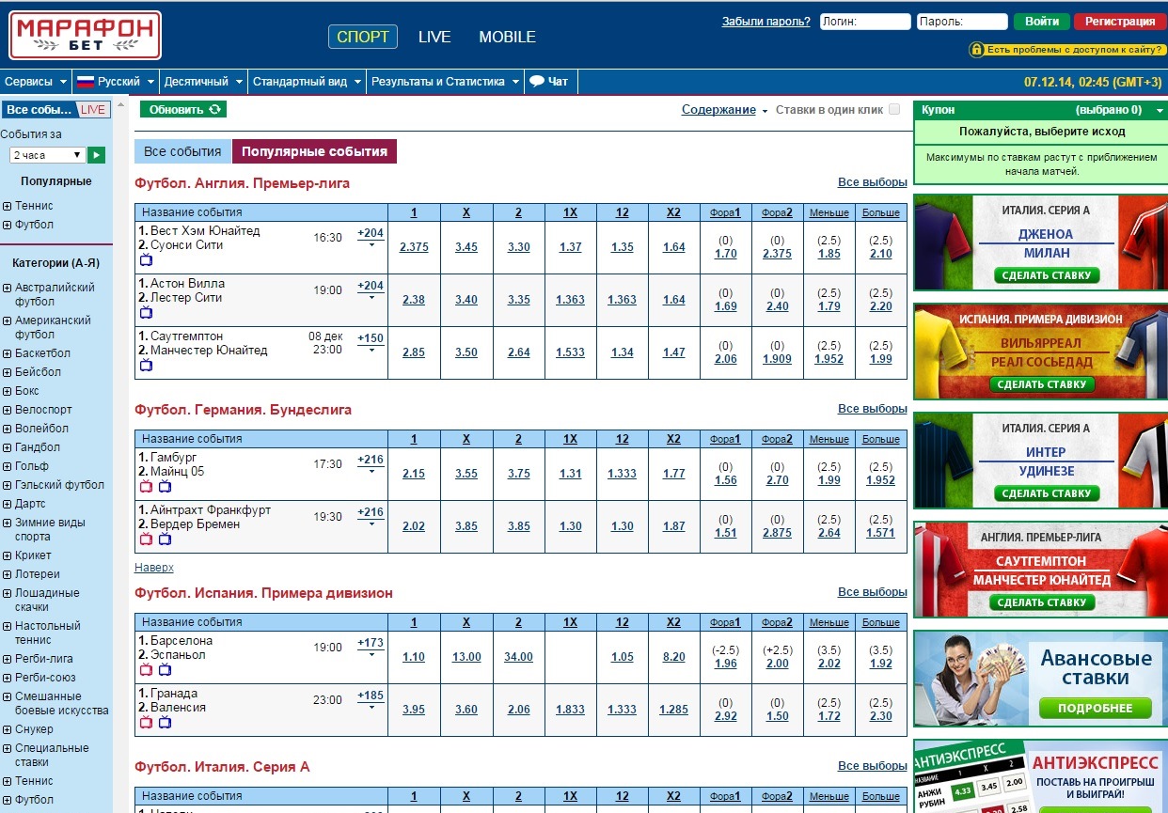Open the Чат menu item
Image resolution: width=1168 pixels, height=813 pixels.
coord(549,82)
